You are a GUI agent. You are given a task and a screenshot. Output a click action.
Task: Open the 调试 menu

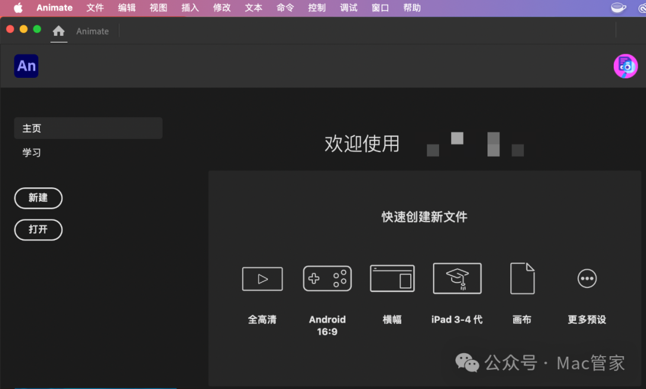pyautogui.click(x=349, y=8)
